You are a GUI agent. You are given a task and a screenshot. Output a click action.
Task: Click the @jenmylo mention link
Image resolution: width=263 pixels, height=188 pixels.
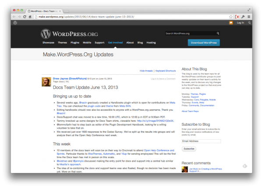[x=78, y=161]
